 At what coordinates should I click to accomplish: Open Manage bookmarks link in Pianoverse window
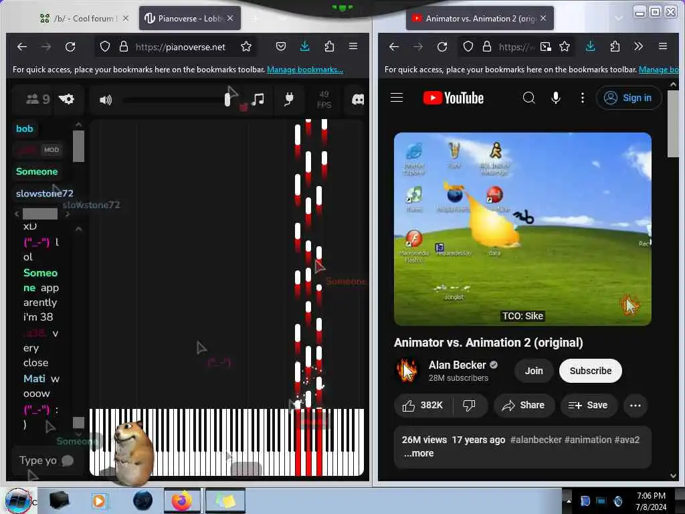(304, 70)
